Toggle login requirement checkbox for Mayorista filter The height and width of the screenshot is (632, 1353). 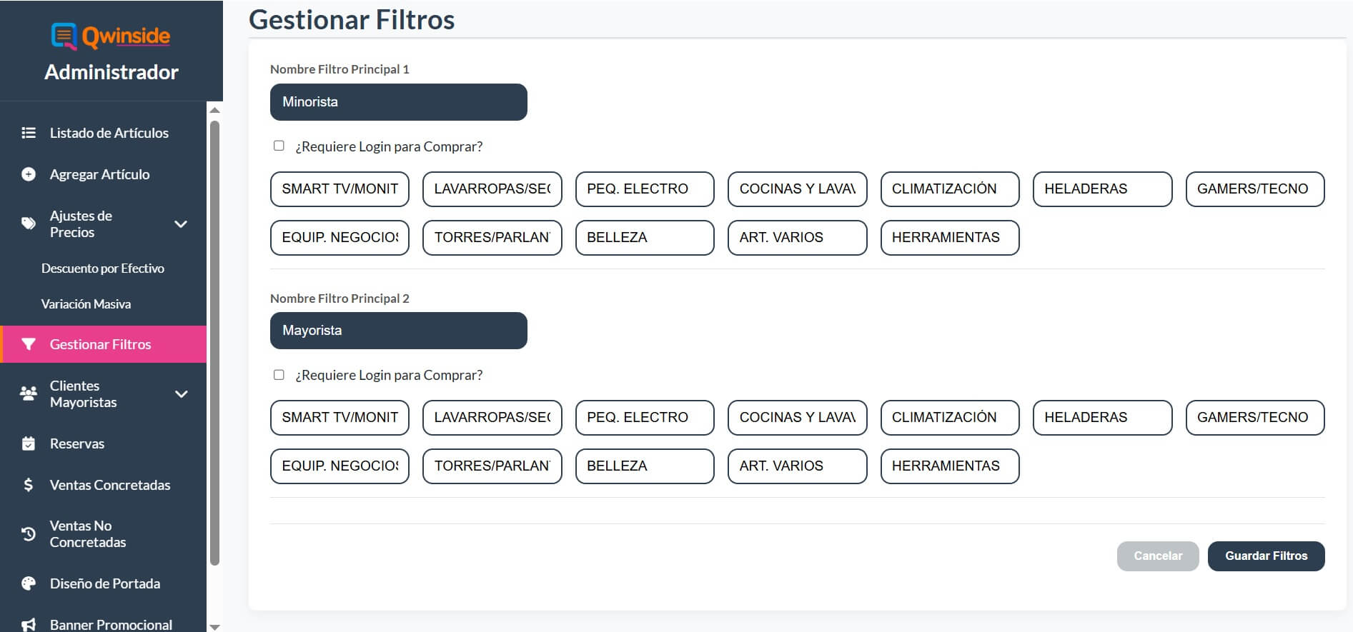click(x=279, y=375)
